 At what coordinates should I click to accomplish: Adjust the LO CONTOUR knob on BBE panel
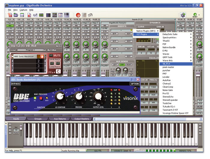pyautogui.click(x=60, y=96)
